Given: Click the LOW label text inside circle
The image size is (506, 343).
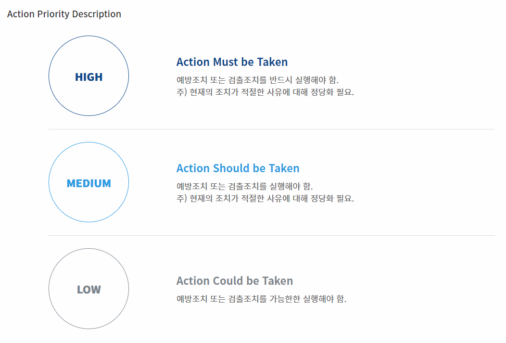Looking at the screenshot, I should pos(89,290).
